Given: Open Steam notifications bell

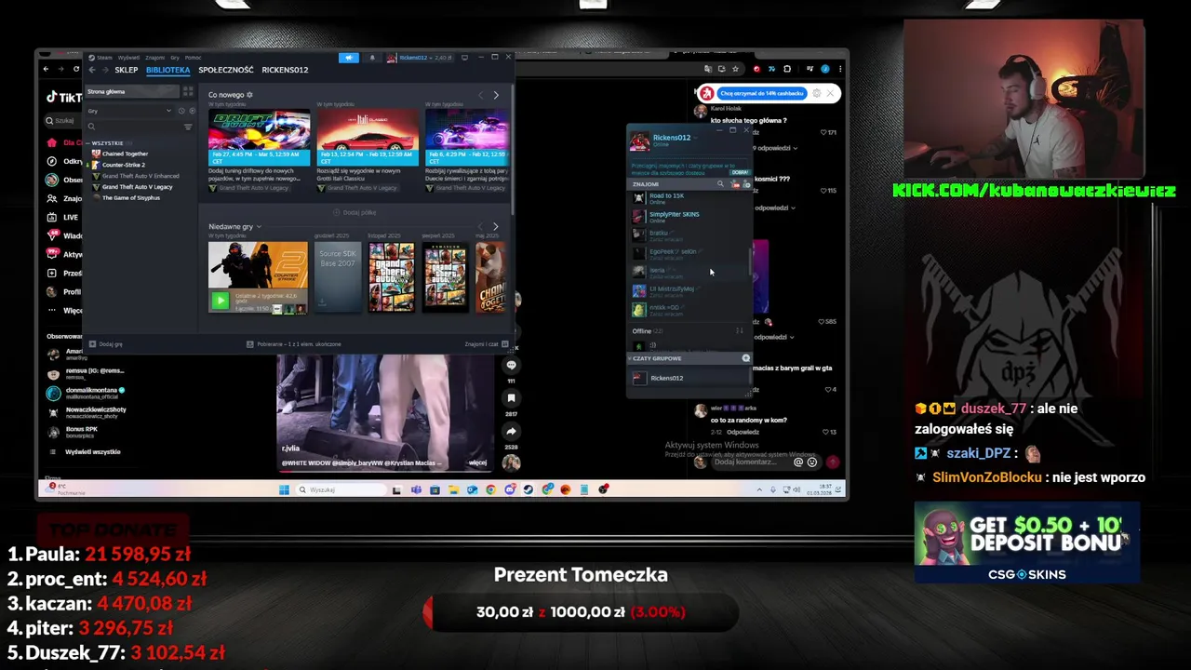Looking at the screenshot, I should (372, 58).
